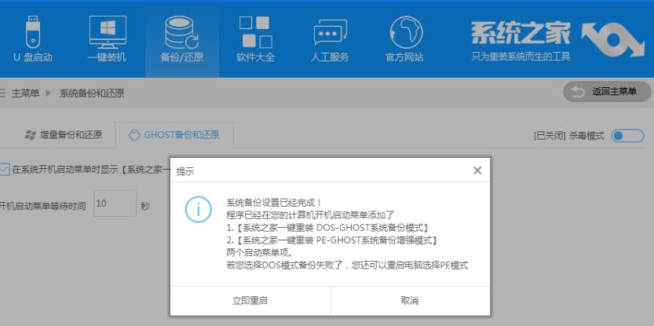654x326 pixels.
Task: Click the 立即重启 button in the dialog
Action: [x=250, y=301]
